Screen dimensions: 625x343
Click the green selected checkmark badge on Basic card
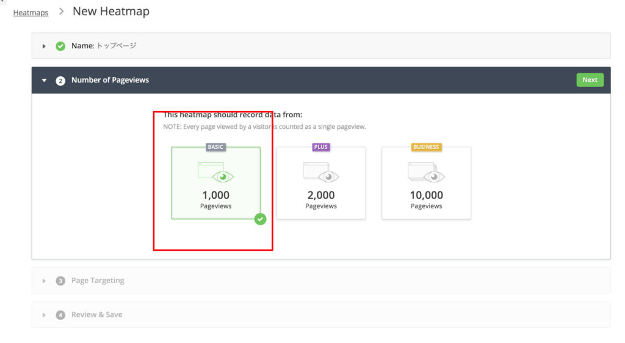[x=260, y=219]
